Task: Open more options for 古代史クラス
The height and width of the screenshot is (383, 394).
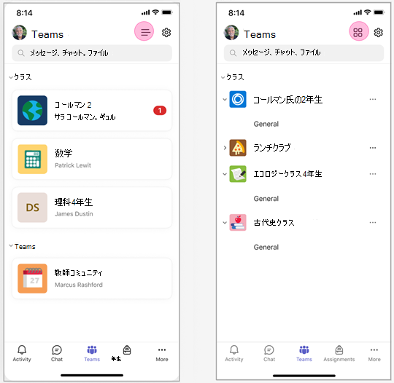Action: coord(373,223)
